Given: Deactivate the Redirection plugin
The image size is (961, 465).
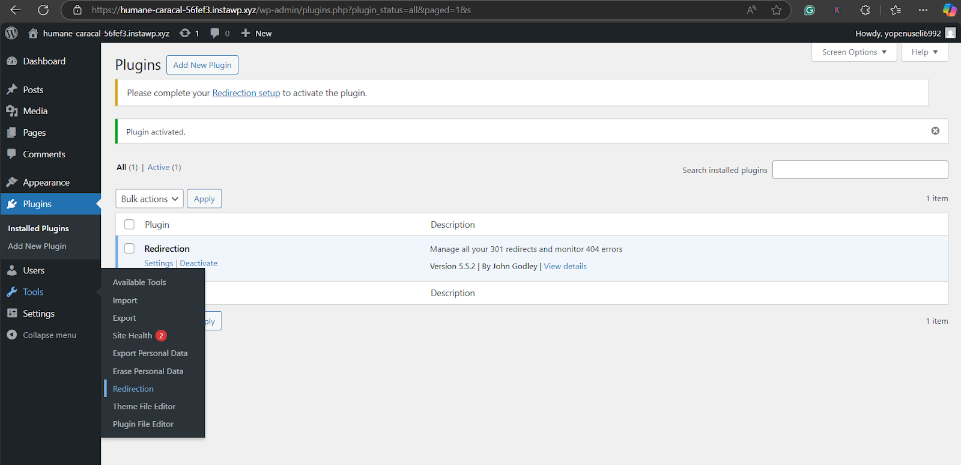Looking at the screenshot, I should (x=199, y=263).
